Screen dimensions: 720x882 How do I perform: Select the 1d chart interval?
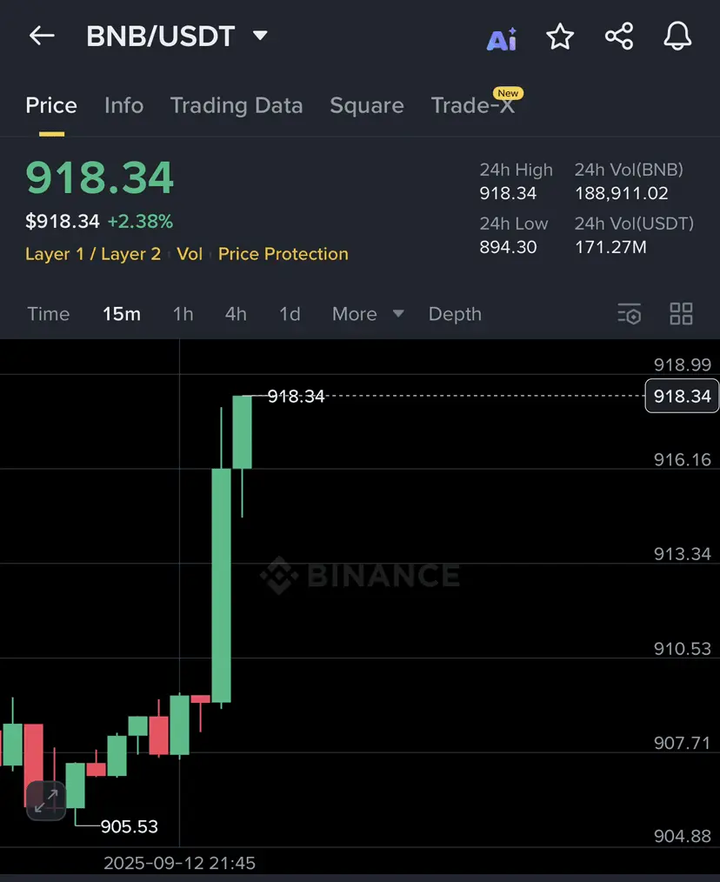coord(290,314)
